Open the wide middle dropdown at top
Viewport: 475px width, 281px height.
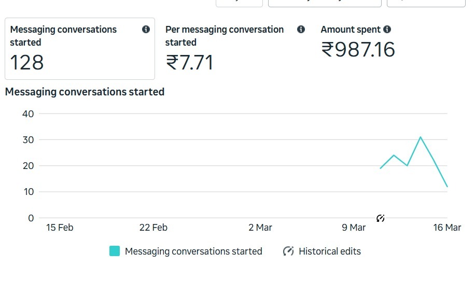(x=325, y=3)
